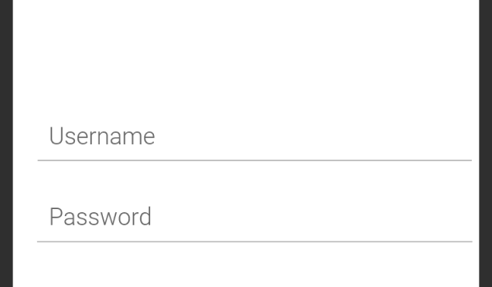Click empty space right of Password label
The image size is (492, 287).
coord(313,218)
